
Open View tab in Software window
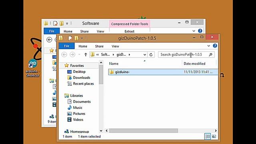[100, 31]
